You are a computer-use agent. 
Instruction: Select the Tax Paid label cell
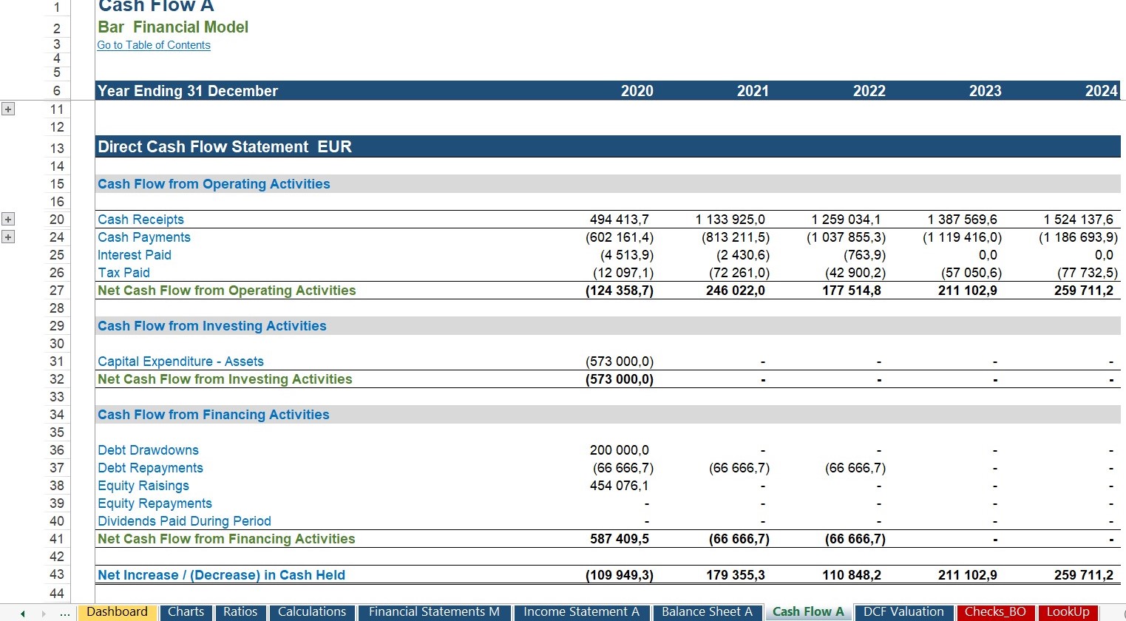pyautogui.click(x=123, y=273)
